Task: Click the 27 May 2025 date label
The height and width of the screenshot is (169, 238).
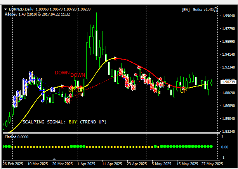Action: (212, 164)
